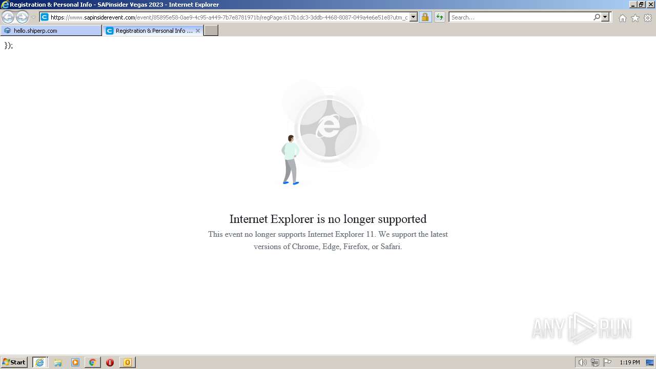
Task: Close the Registration & Personal Info tab
Action: pyautogui.click(x=198, y=31)
